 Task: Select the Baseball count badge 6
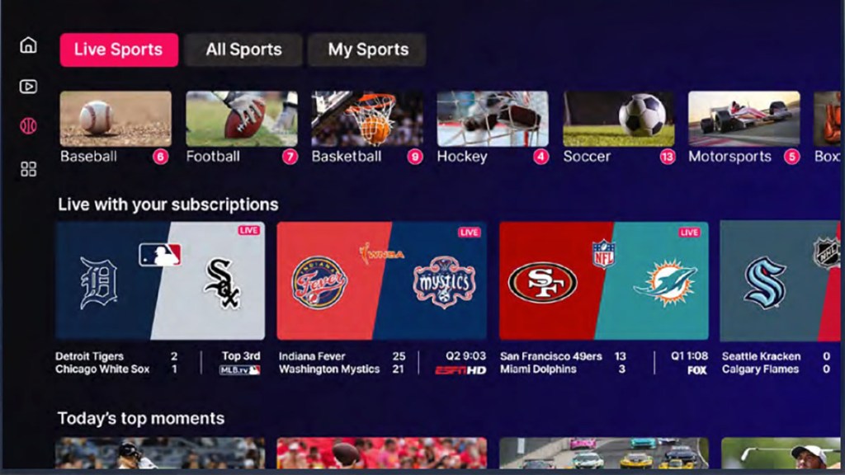160,157
